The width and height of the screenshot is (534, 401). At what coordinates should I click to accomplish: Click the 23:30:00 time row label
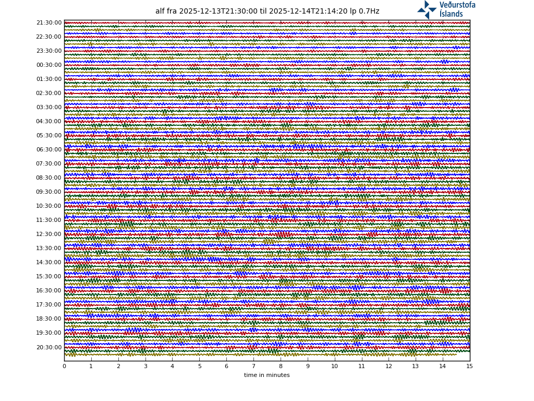tap(48, 51)
